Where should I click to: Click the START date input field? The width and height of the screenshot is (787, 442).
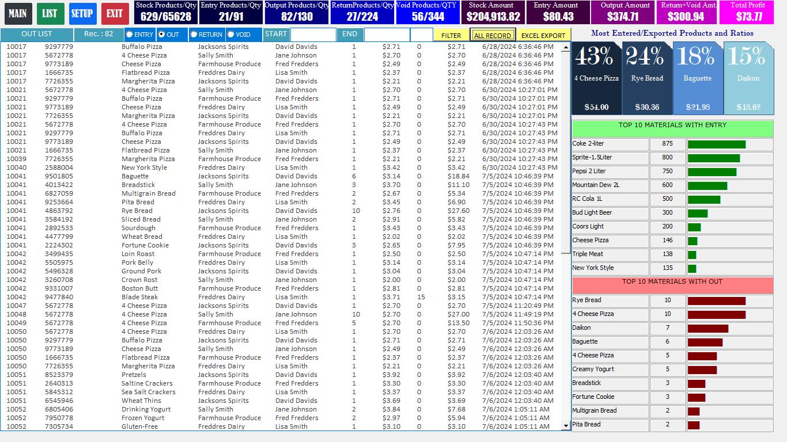point(313,35)
